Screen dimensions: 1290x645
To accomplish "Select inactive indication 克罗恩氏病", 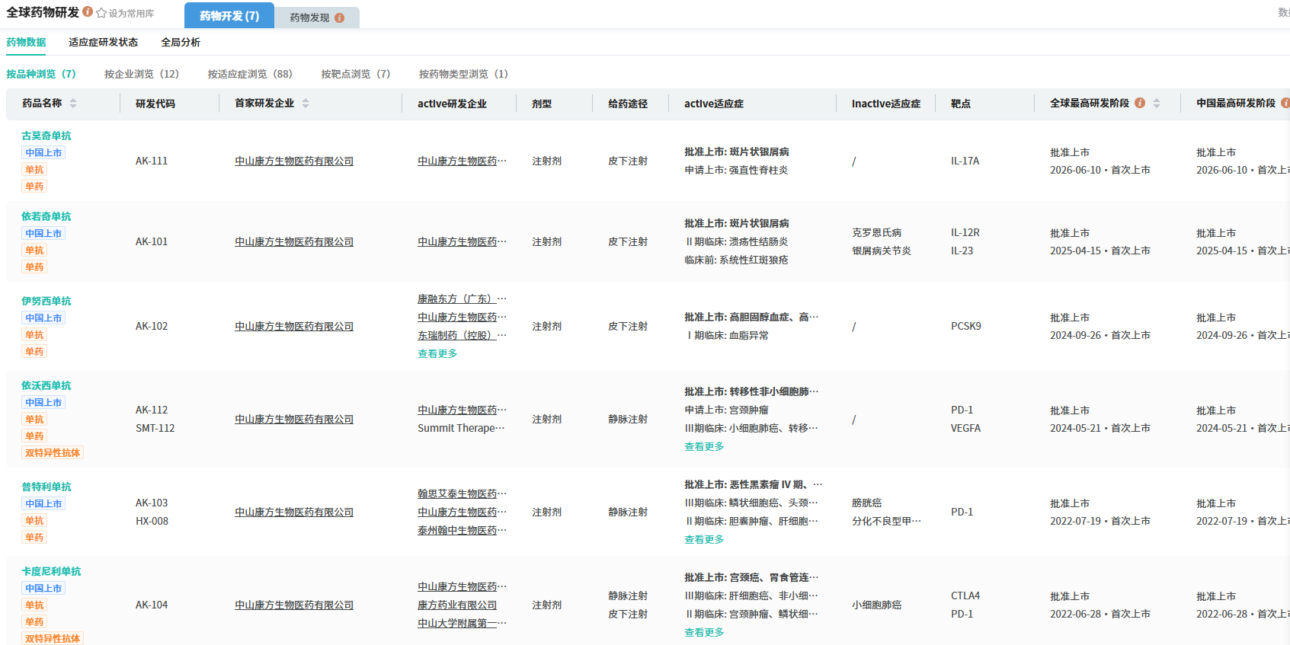I will 876,232.
